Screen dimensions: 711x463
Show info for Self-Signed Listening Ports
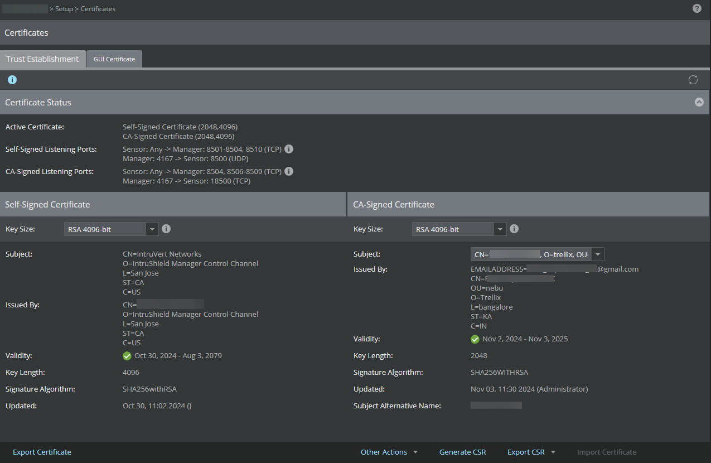[x=289, y=149]
